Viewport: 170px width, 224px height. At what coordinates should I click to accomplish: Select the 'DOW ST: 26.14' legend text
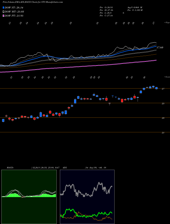[14, 7]
